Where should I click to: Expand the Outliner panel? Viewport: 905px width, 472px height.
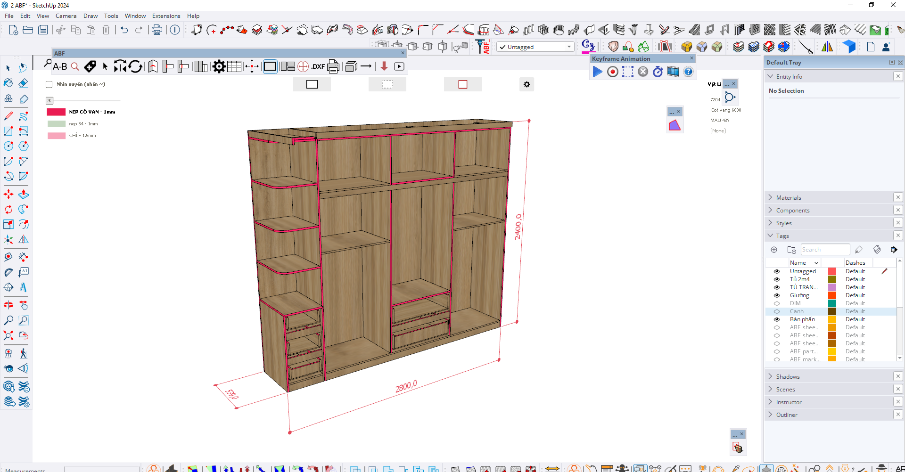(x=787, y=415)
